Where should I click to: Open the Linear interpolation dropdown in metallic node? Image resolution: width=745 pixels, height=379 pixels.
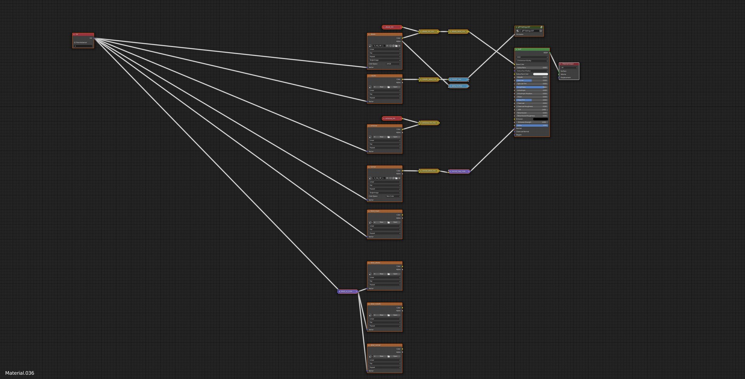coord(385,91)
